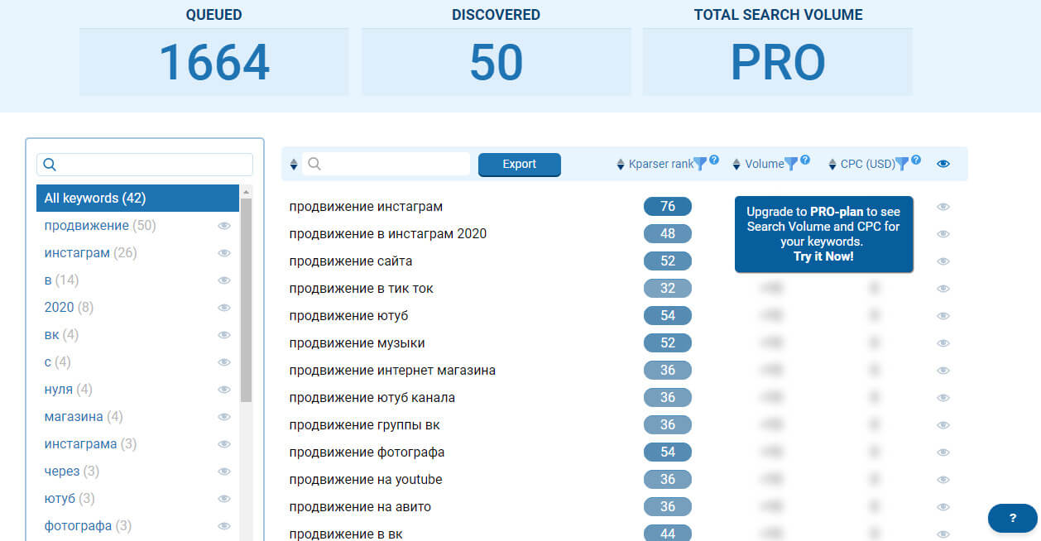
Task: Click the Export button
Action: point(520,164)
